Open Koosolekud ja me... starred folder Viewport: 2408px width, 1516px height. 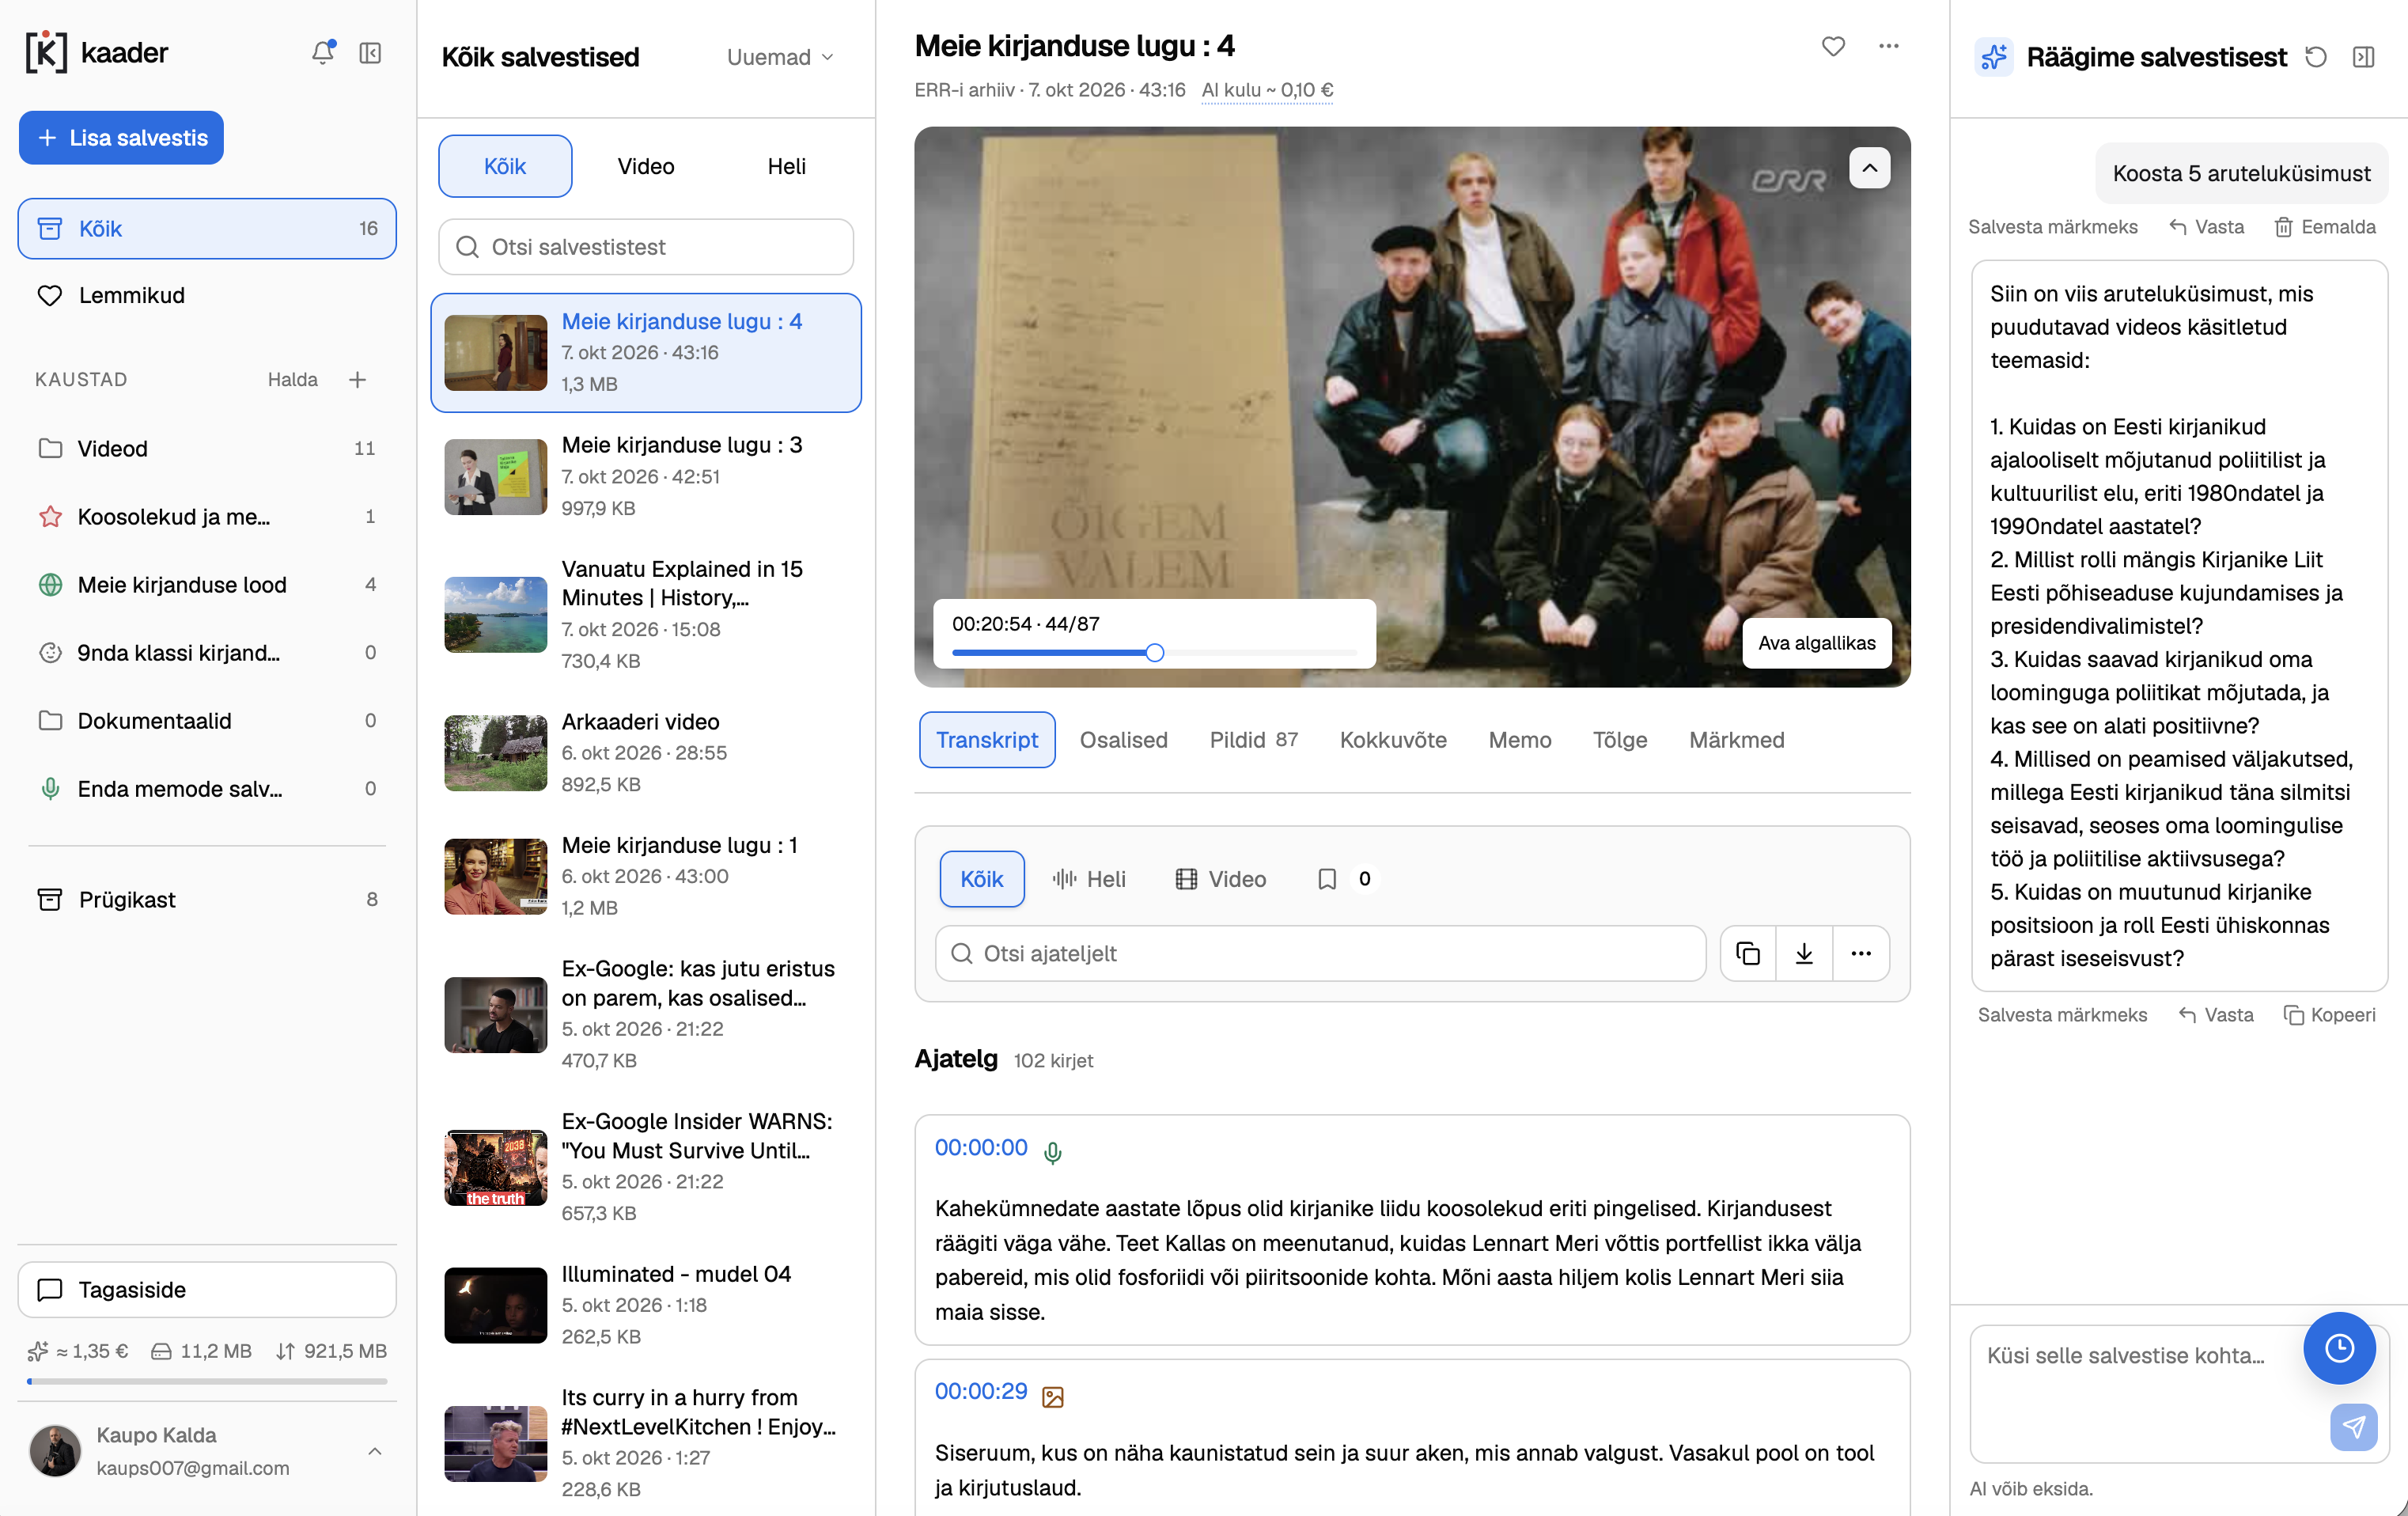pos(207,517)
